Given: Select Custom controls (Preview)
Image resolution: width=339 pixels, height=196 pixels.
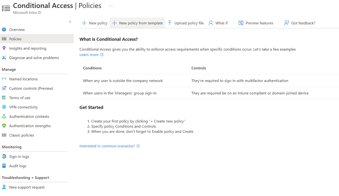Looking at the screenshot, I should tap(31, 88).
